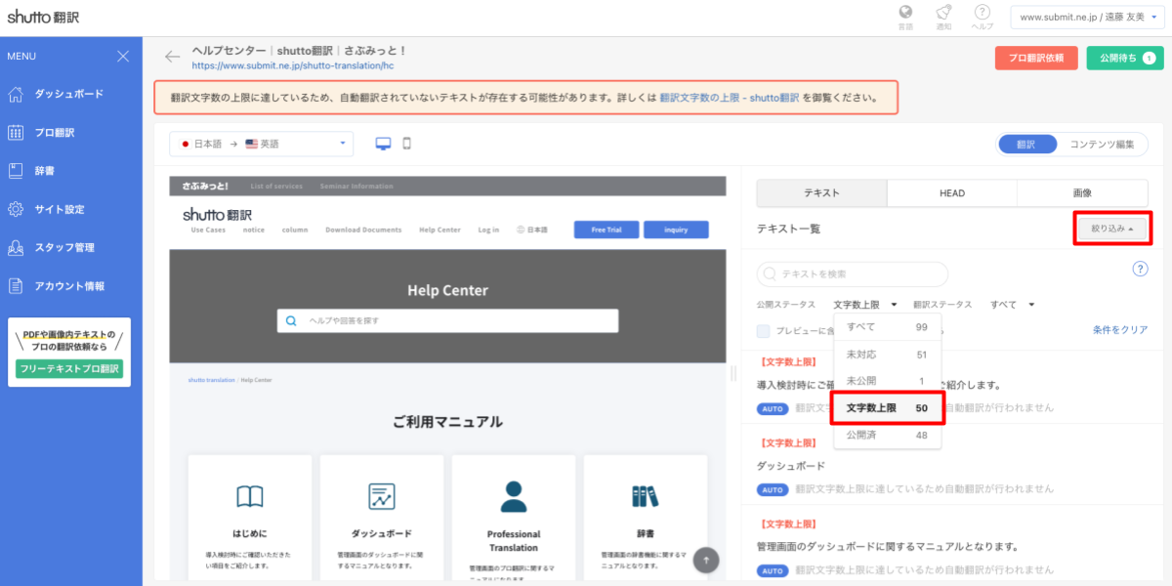The image size is (1172, 586).
Task: Select the コンテンツ編集 mode toggle
Action: pos(1102,144)
